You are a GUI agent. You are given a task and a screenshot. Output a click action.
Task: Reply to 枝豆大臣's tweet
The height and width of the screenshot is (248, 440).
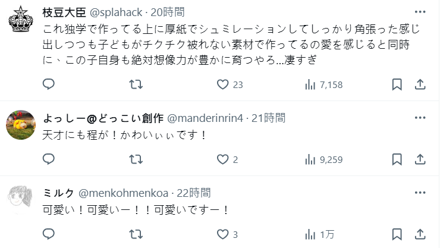(49, 84)
